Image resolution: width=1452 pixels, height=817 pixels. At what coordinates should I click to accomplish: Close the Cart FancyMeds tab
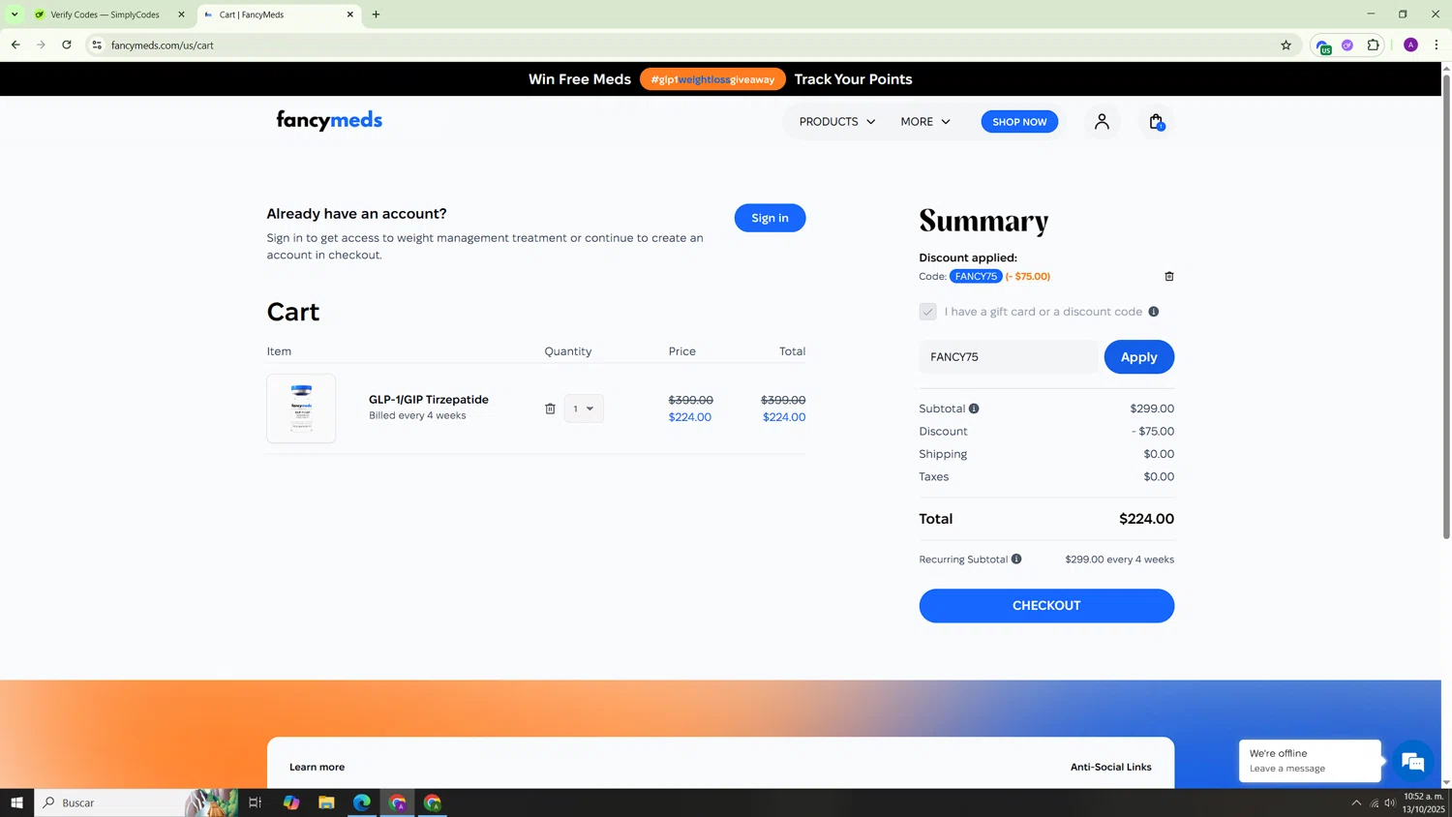click(350, 15)
